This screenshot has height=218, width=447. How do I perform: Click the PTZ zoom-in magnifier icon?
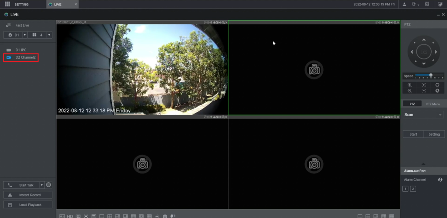409,85
